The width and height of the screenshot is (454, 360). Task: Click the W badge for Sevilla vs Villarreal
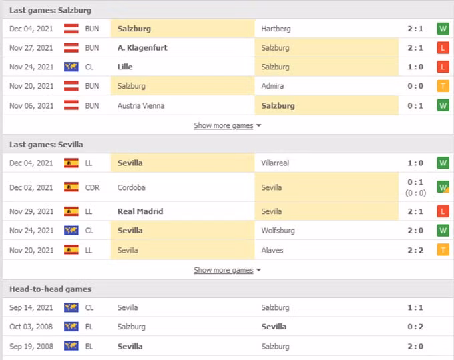pyautogui.click(x=443, y=163)
